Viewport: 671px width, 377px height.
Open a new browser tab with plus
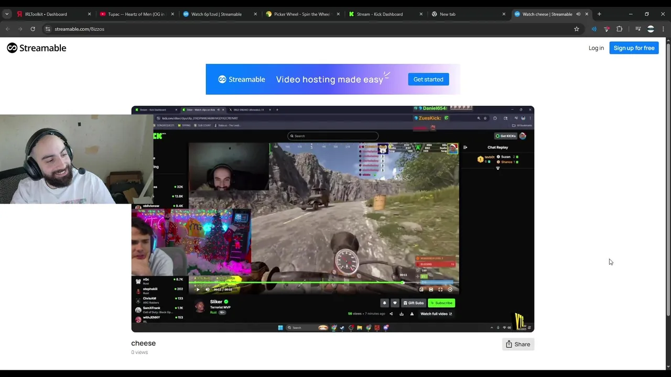click(599, 14)
